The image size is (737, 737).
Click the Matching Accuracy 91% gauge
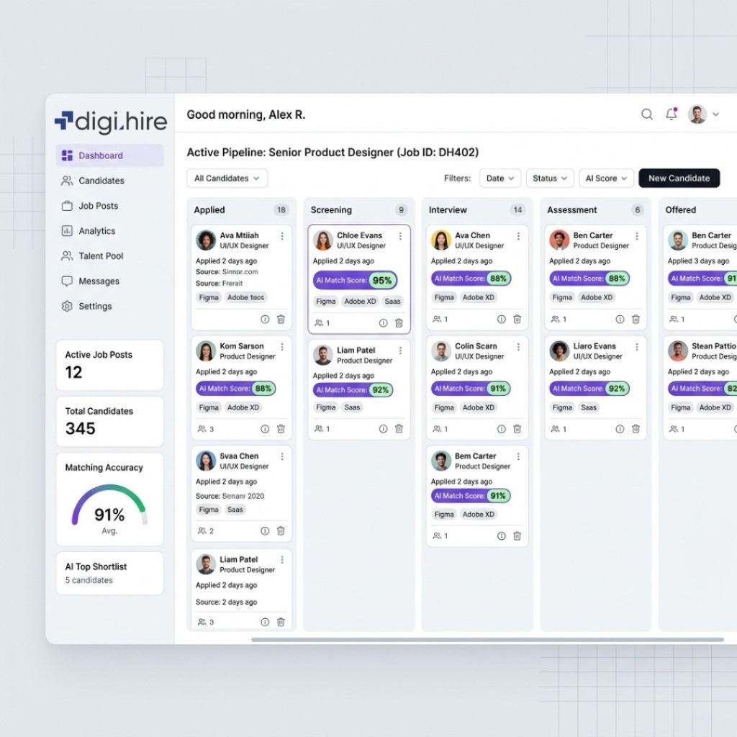coord(109,505)
